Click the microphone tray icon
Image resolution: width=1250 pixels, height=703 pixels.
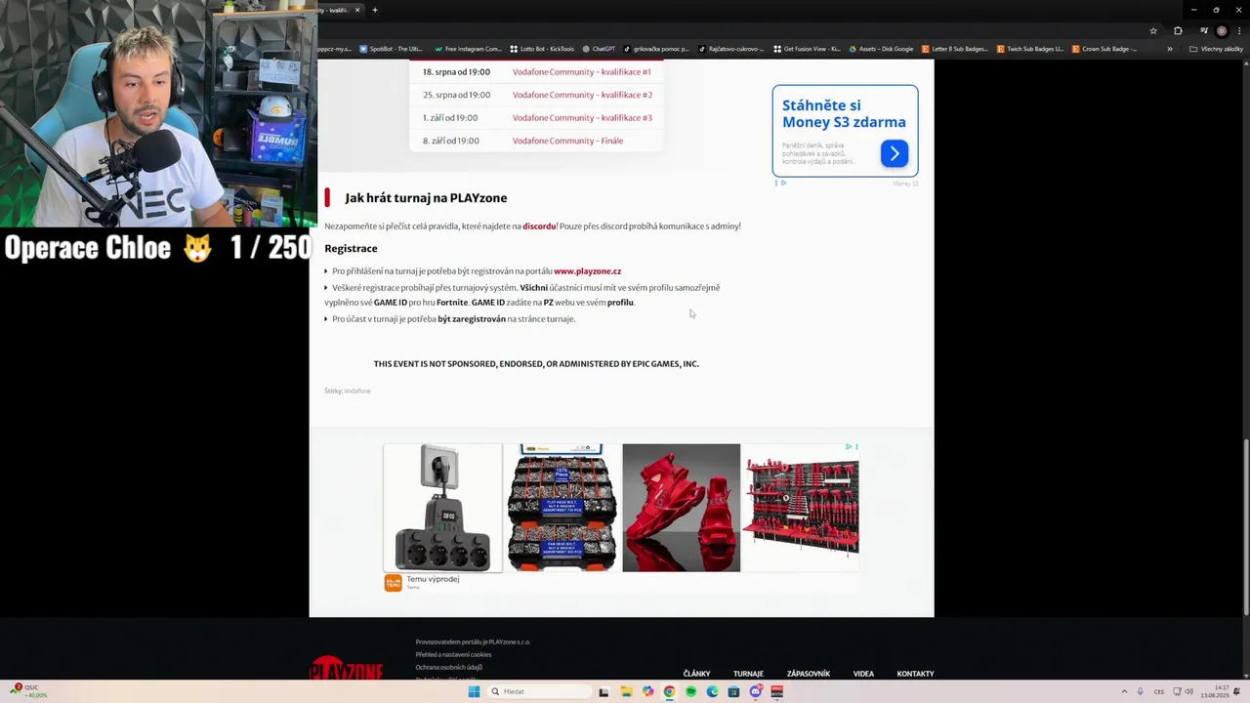click(1140, 691)
